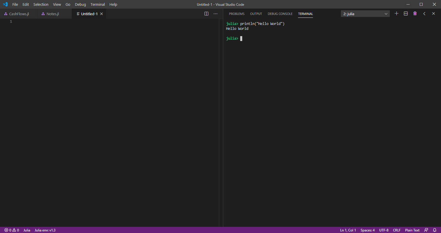
Task: Open errors and warnings count in status bar
Action: tap(12, 230)
